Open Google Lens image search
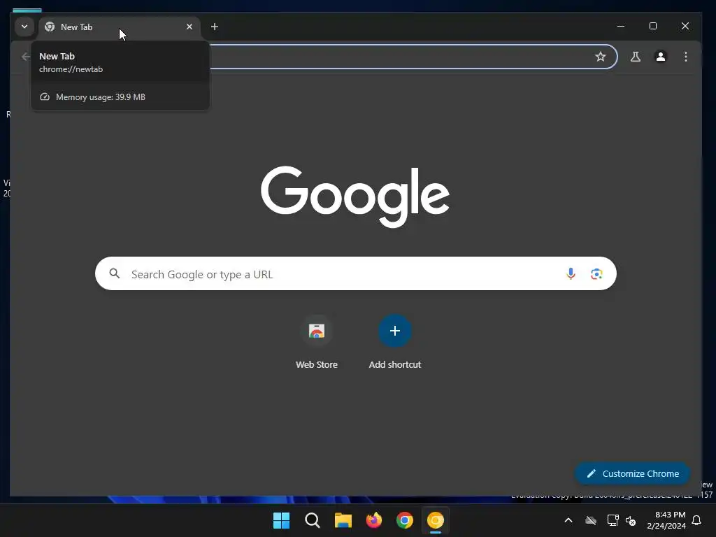Viewport: 716px width, 537px height. [x=596, y=273]
